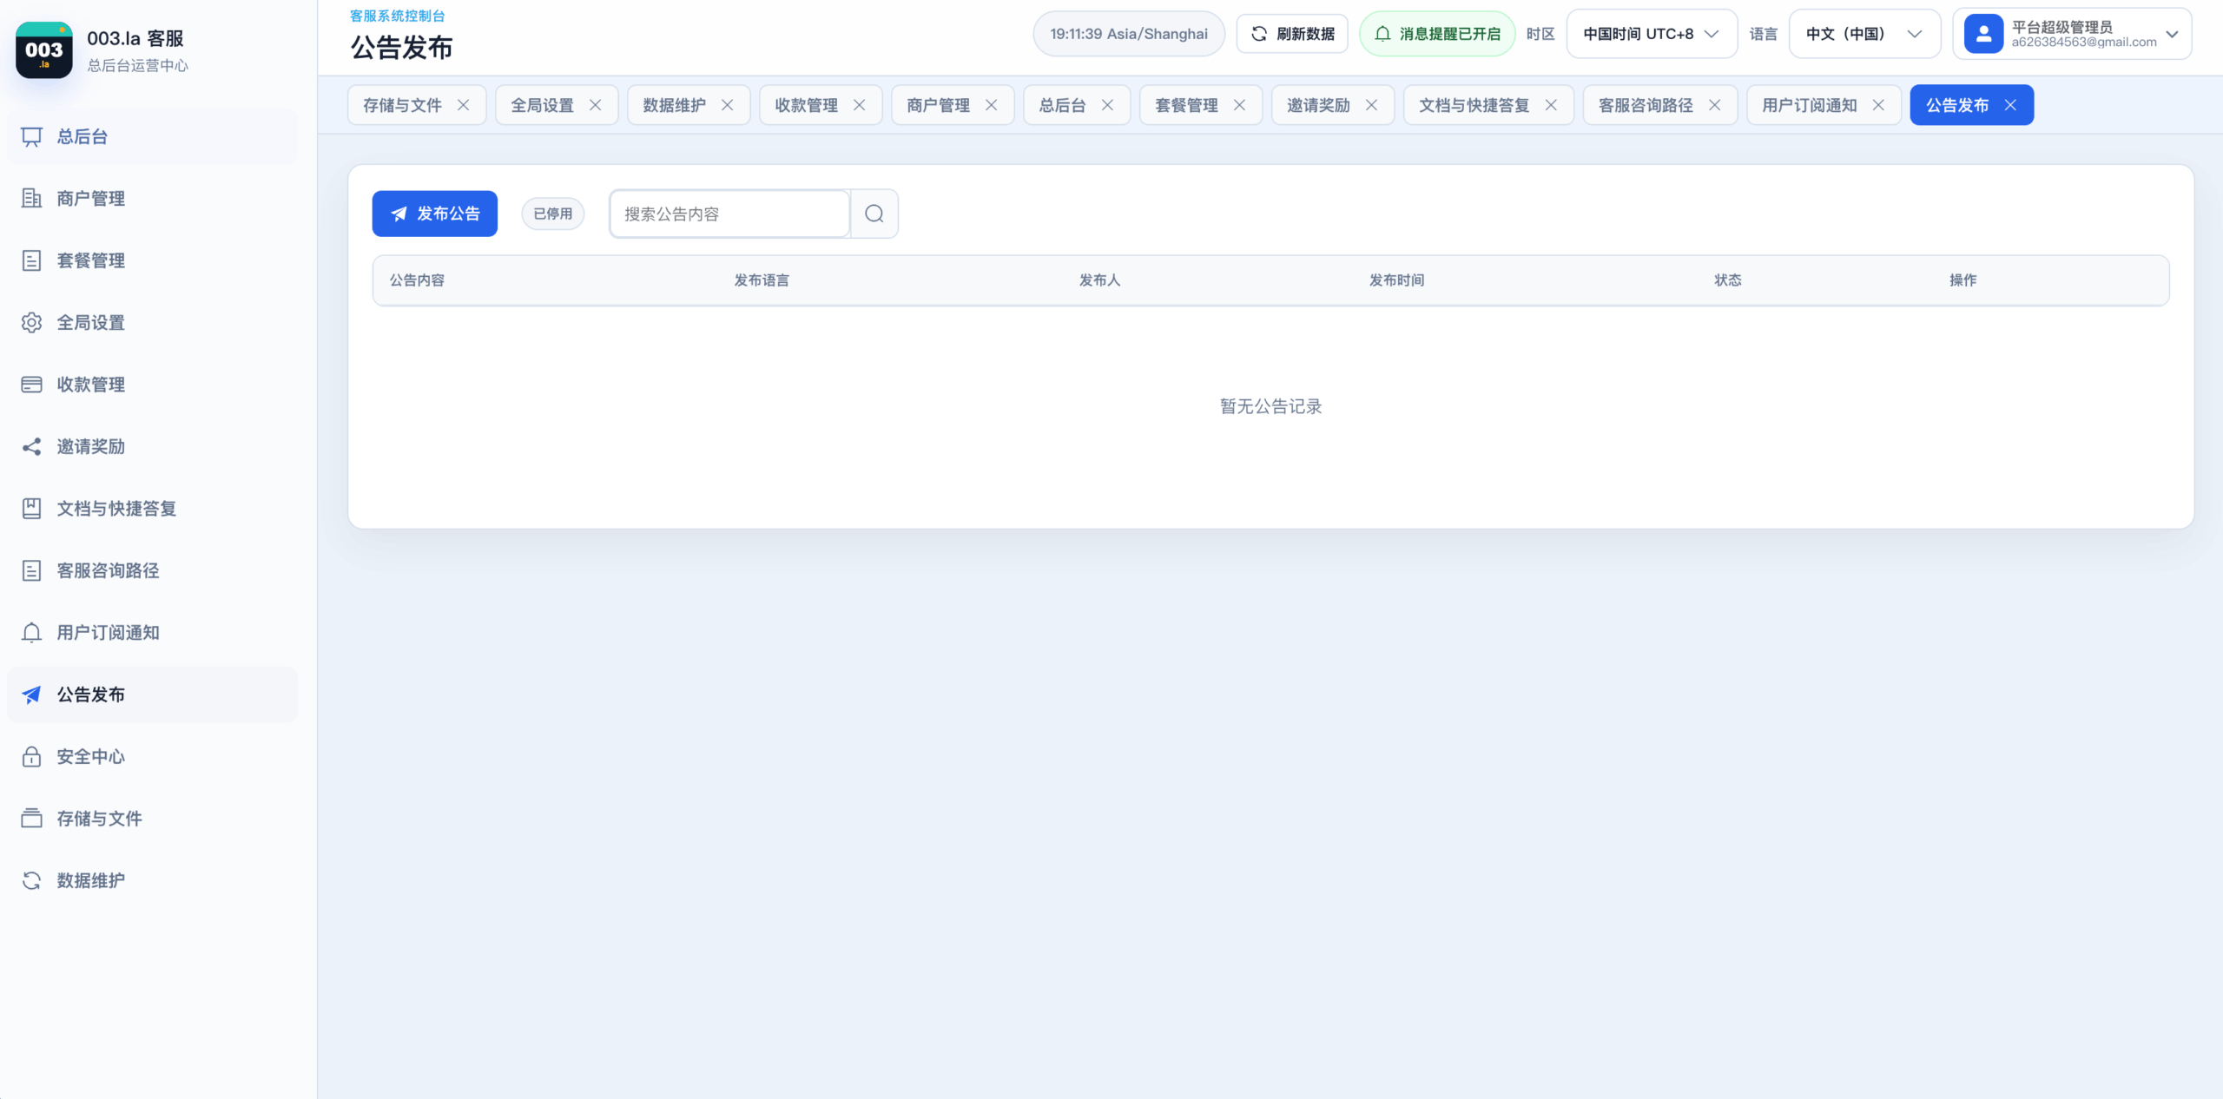
Task: Click the 状态 column header
Action: coord(1728,280)
